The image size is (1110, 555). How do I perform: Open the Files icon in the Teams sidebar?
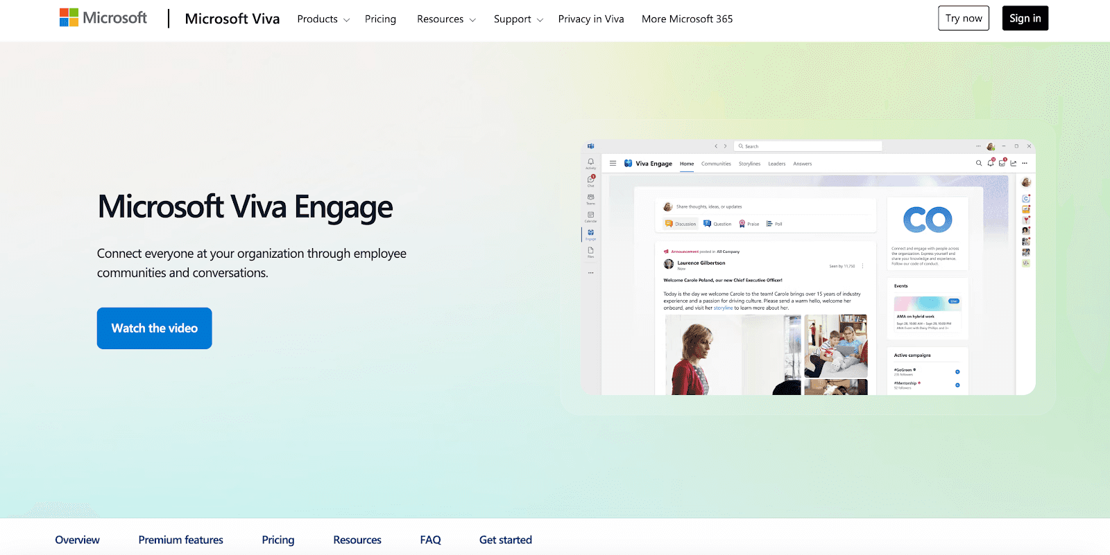[591, 251]
